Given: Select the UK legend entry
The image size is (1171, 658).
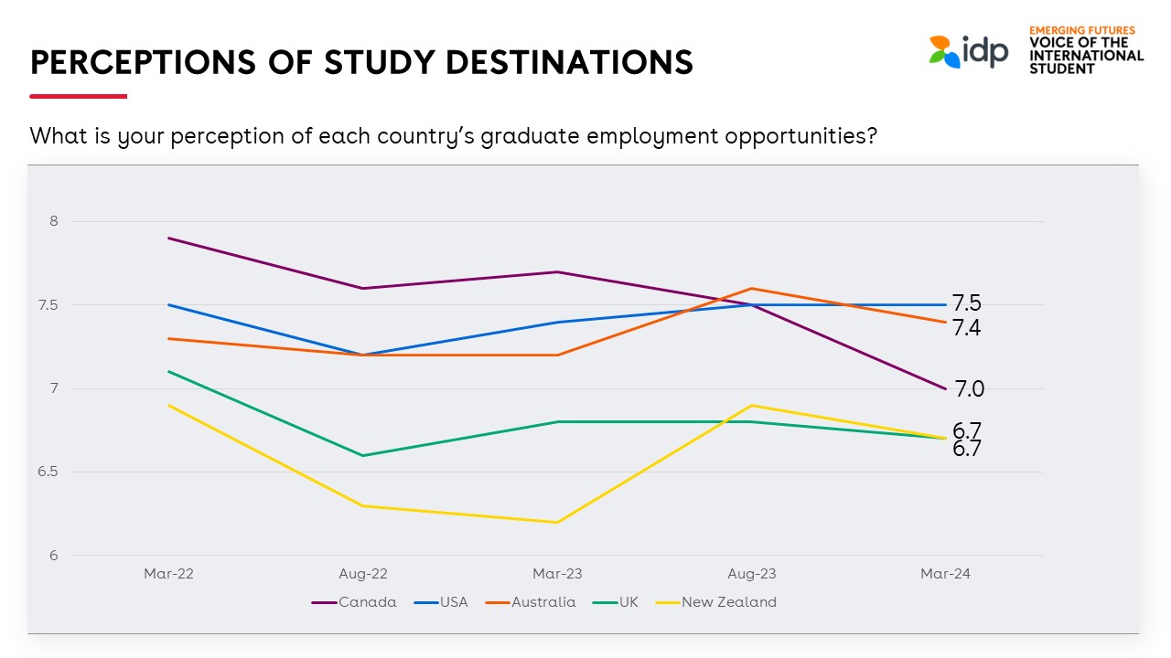Looking at the screenshot, I should [x=628, y=602].
